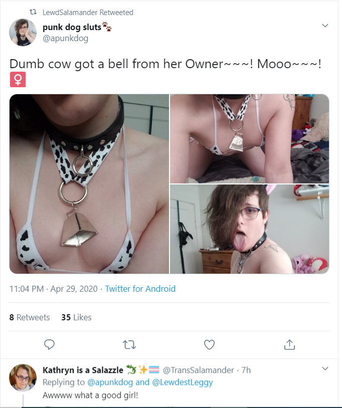The image size is (342, 408).
Task: Open the replier's avatar next to @TransSalamander
Action: (23, 377)
